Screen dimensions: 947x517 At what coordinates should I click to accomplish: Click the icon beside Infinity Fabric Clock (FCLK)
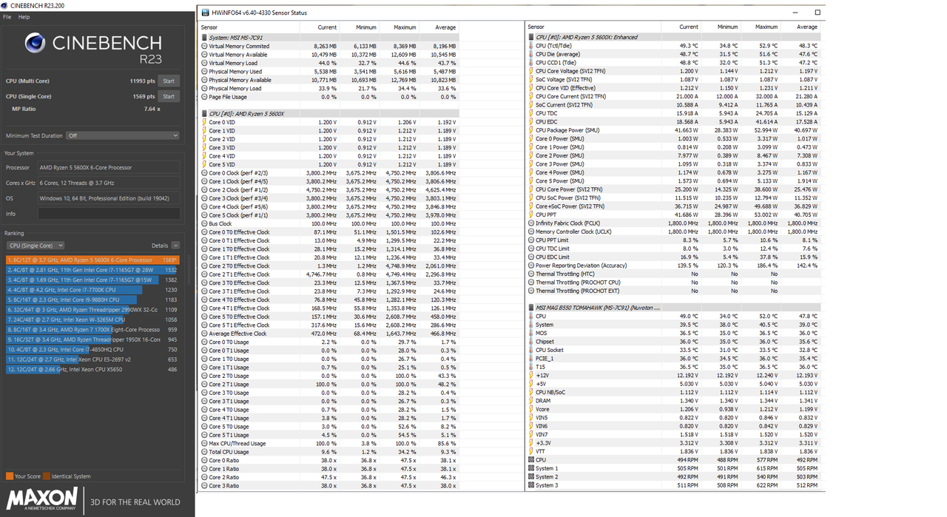531,223
